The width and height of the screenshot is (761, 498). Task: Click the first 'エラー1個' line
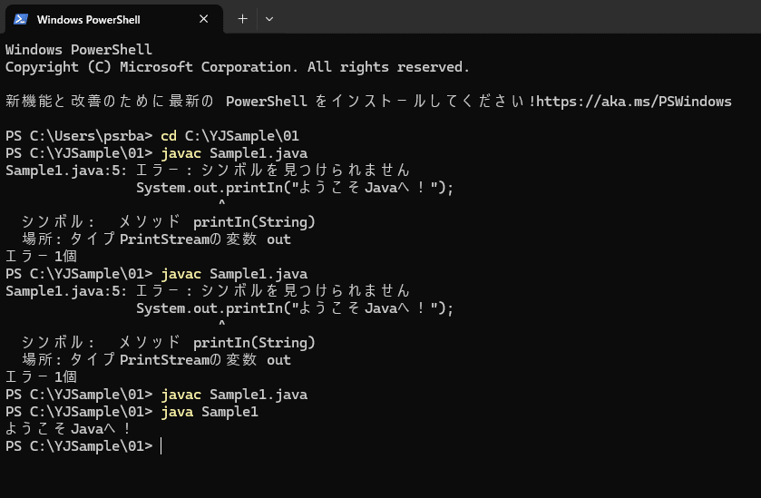[41, 257]
